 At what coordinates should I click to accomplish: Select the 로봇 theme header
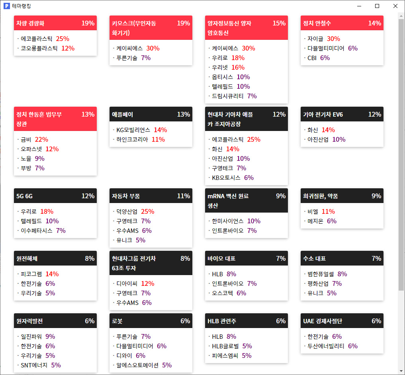point(151,321)
